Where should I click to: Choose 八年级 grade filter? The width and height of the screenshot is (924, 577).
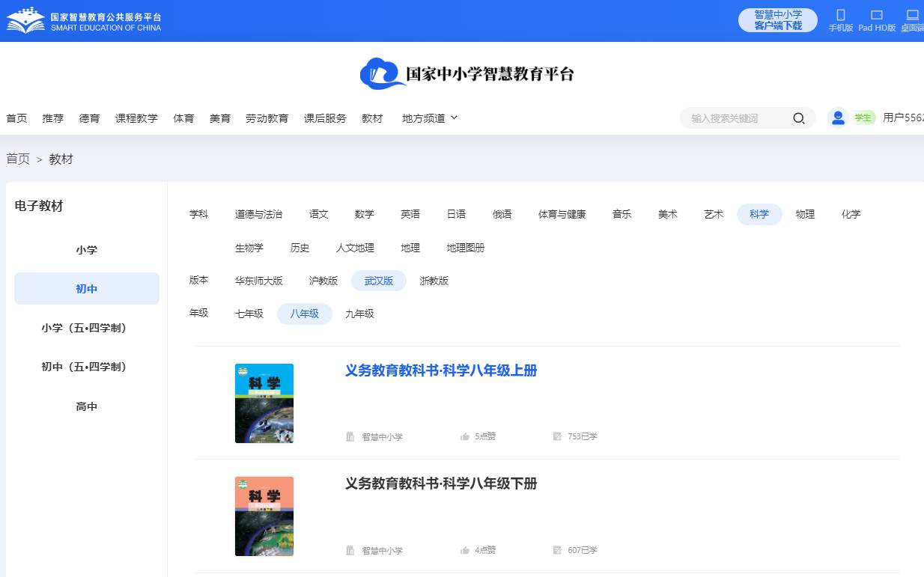click(x=305, y=314)
